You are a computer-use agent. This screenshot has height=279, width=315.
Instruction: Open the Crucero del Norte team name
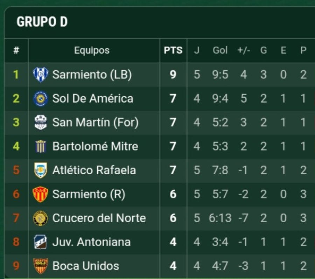click(99, 218)
